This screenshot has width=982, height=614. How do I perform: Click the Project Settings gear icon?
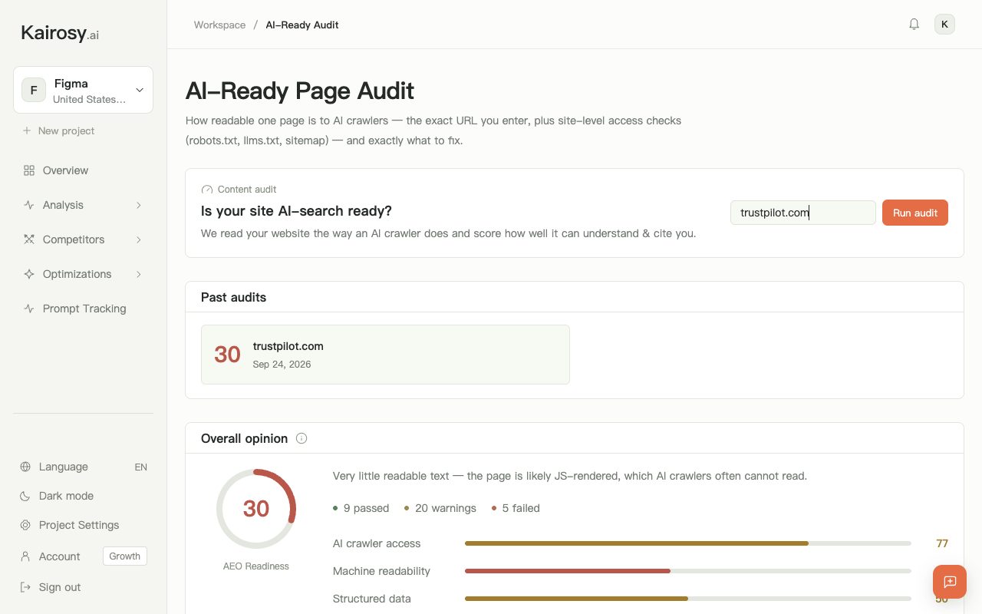tap(25, 525)
